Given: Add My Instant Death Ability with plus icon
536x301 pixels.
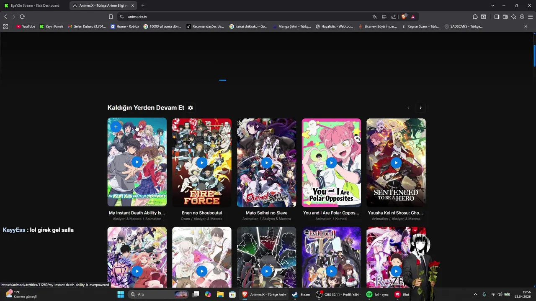Looking at the screenshot, I should [x=116, y=127].
